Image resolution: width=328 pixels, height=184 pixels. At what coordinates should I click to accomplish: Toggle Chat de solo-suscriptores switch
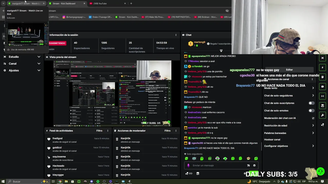pyautogui.click(x=311, y=103)
